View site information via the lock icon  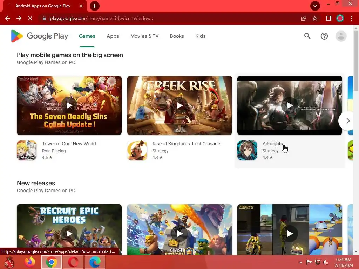pos(44,18)
